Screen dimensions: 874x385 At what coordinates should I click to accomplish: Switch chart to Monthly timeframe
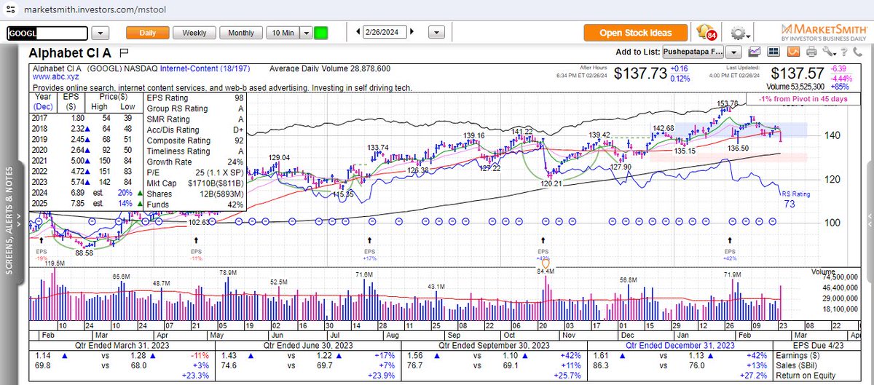241,33
